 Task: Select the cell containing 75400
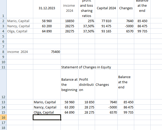55,52
